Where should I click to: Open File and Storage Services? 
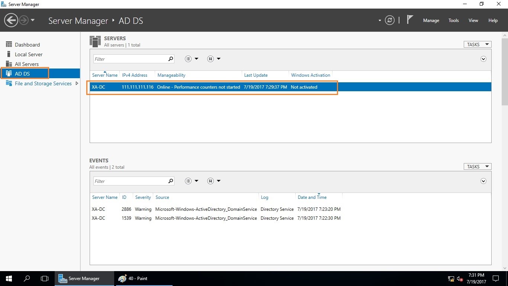pos(43,83)
